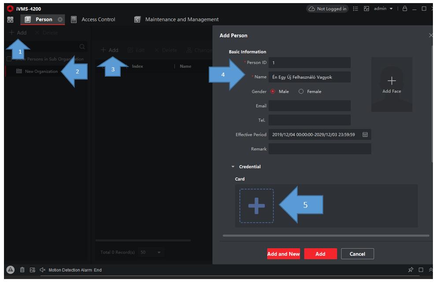
Task: Click the Total 0 Record(s) text
Action: point(118,253)
